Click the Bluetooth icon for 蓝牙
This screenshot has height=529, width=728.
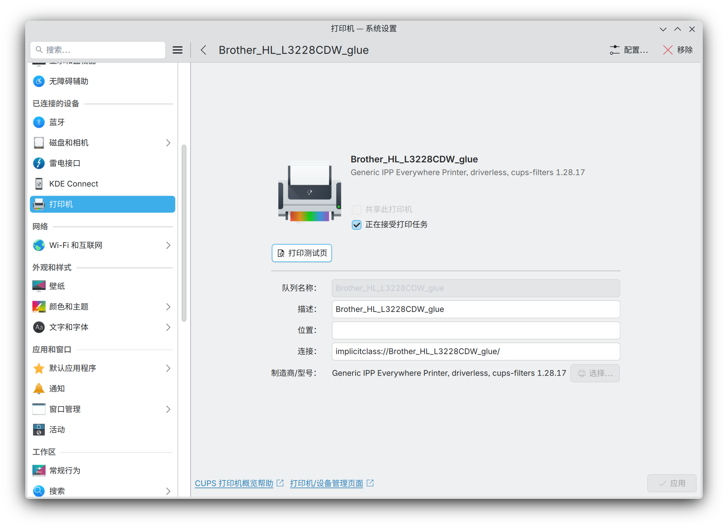(x=39, y=122)
